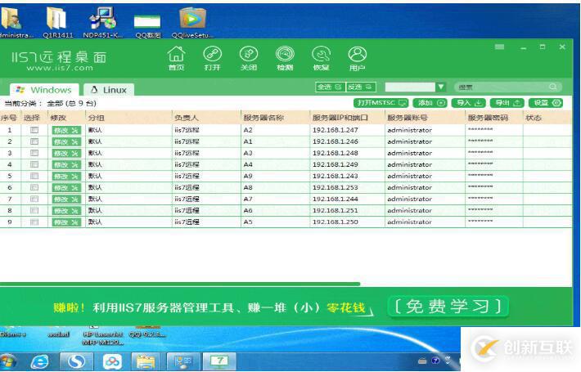Select server name cell A6
581x372 pixels.
(248, 210)
